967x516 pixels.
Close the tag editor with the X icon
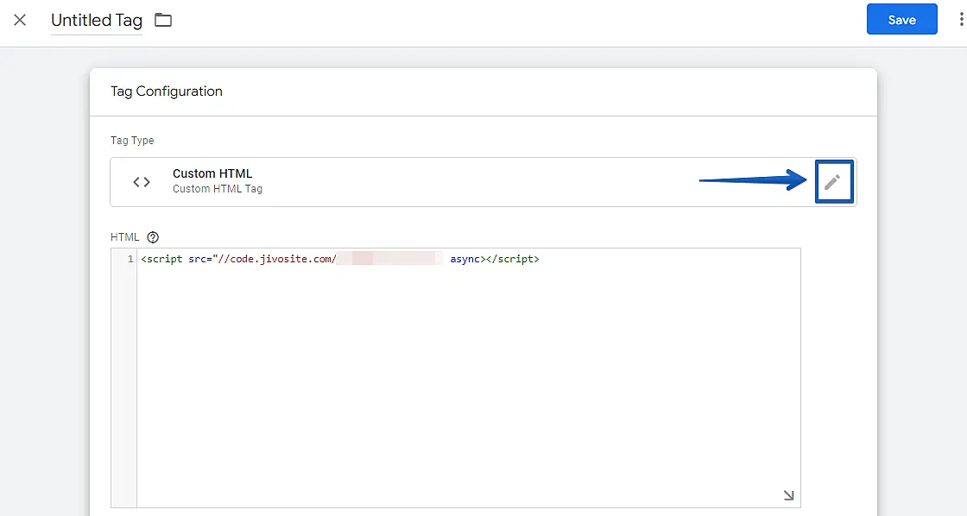pyautogui.click(x=20, y=20)
